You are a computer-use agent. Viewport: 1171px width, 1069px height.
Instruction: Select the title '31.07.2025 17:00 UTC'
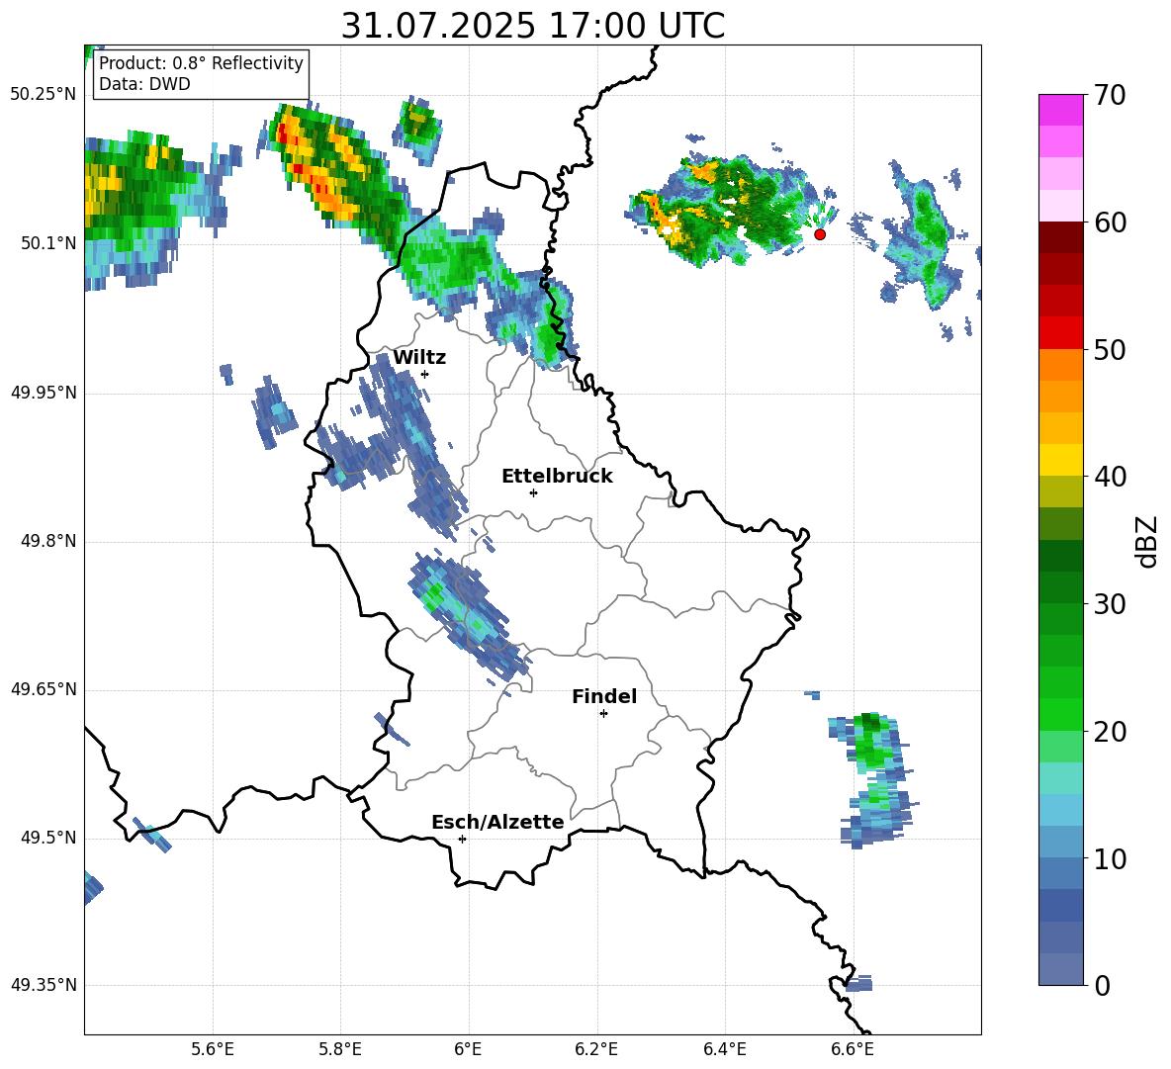click(x=533, y=26)
